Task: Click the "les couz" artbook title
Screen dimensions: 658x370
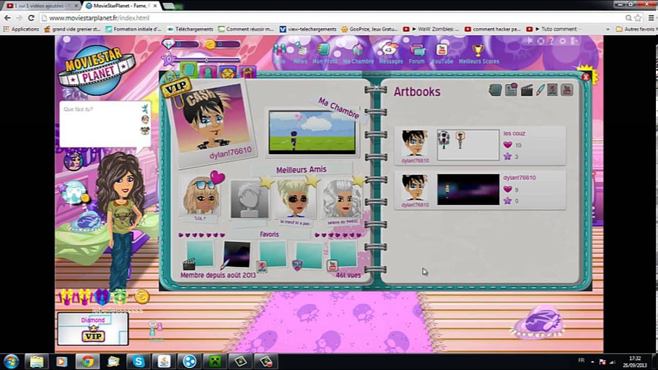Action: pos(514,134)
